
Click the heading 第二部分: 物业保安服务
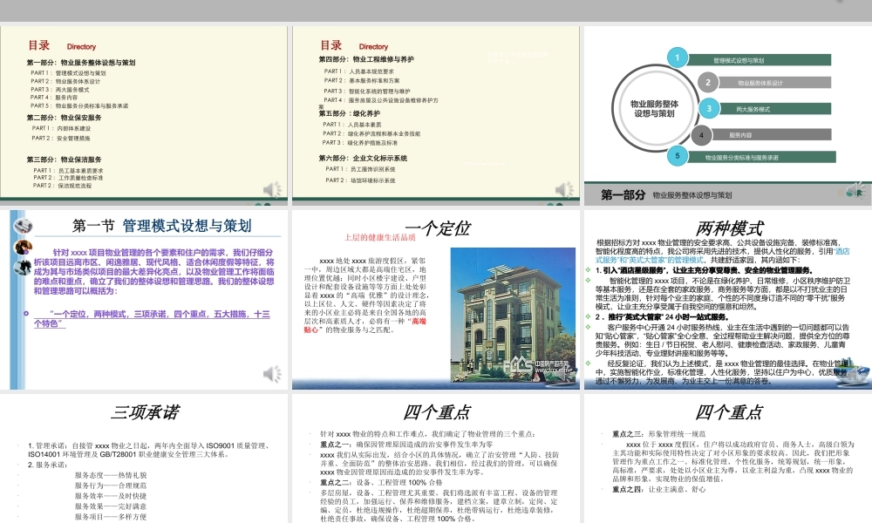[64, 118]
